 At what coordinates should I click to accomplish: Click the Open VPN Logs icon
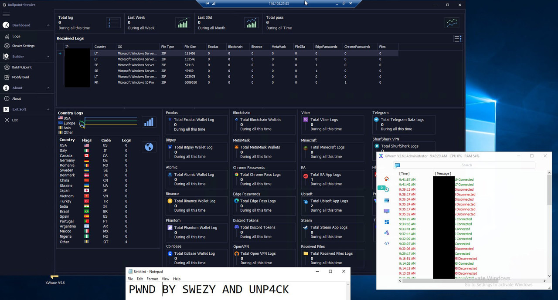click(x=236, y=253)
